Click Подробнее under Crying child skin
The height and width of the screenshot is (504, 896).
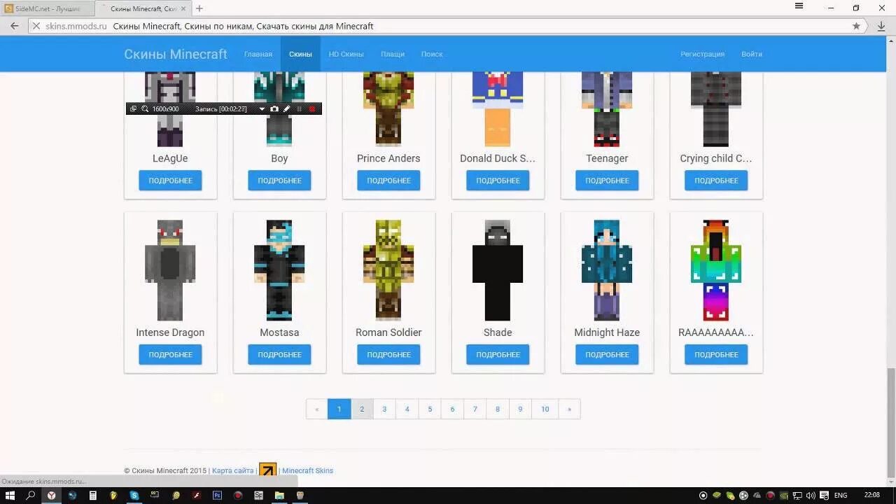click(x=716, y=181)
